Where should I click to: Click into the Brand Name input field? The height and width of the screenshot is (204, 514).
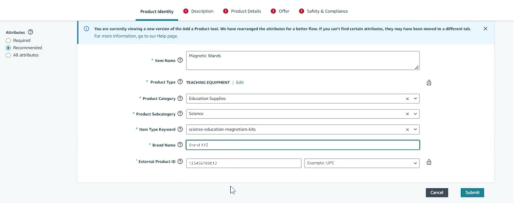[x=302, y=145]
